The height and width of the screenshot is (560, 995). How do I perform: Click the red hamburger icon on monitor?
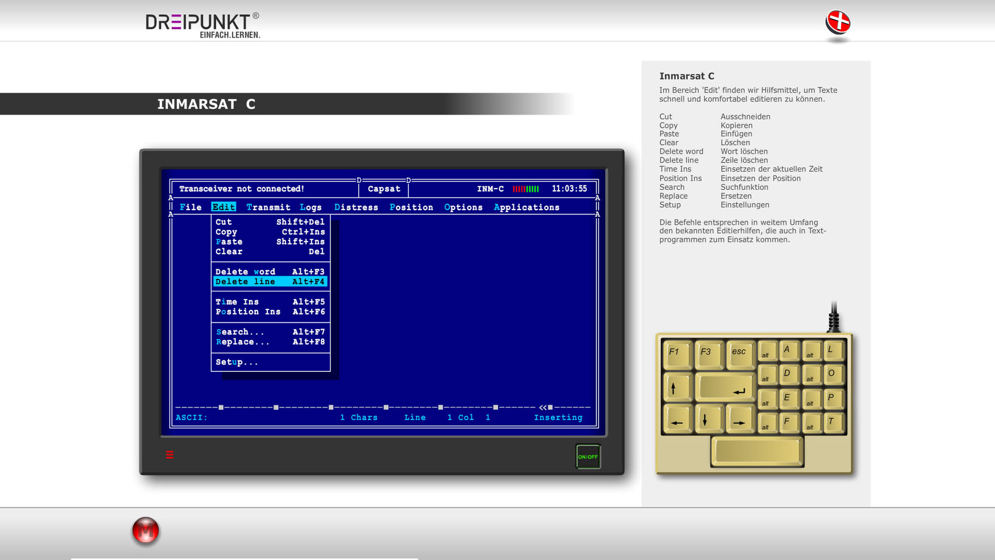click(x=169, y=454)
